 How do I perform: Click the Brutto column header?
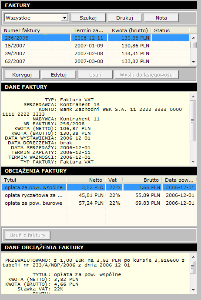coord(142,180)
